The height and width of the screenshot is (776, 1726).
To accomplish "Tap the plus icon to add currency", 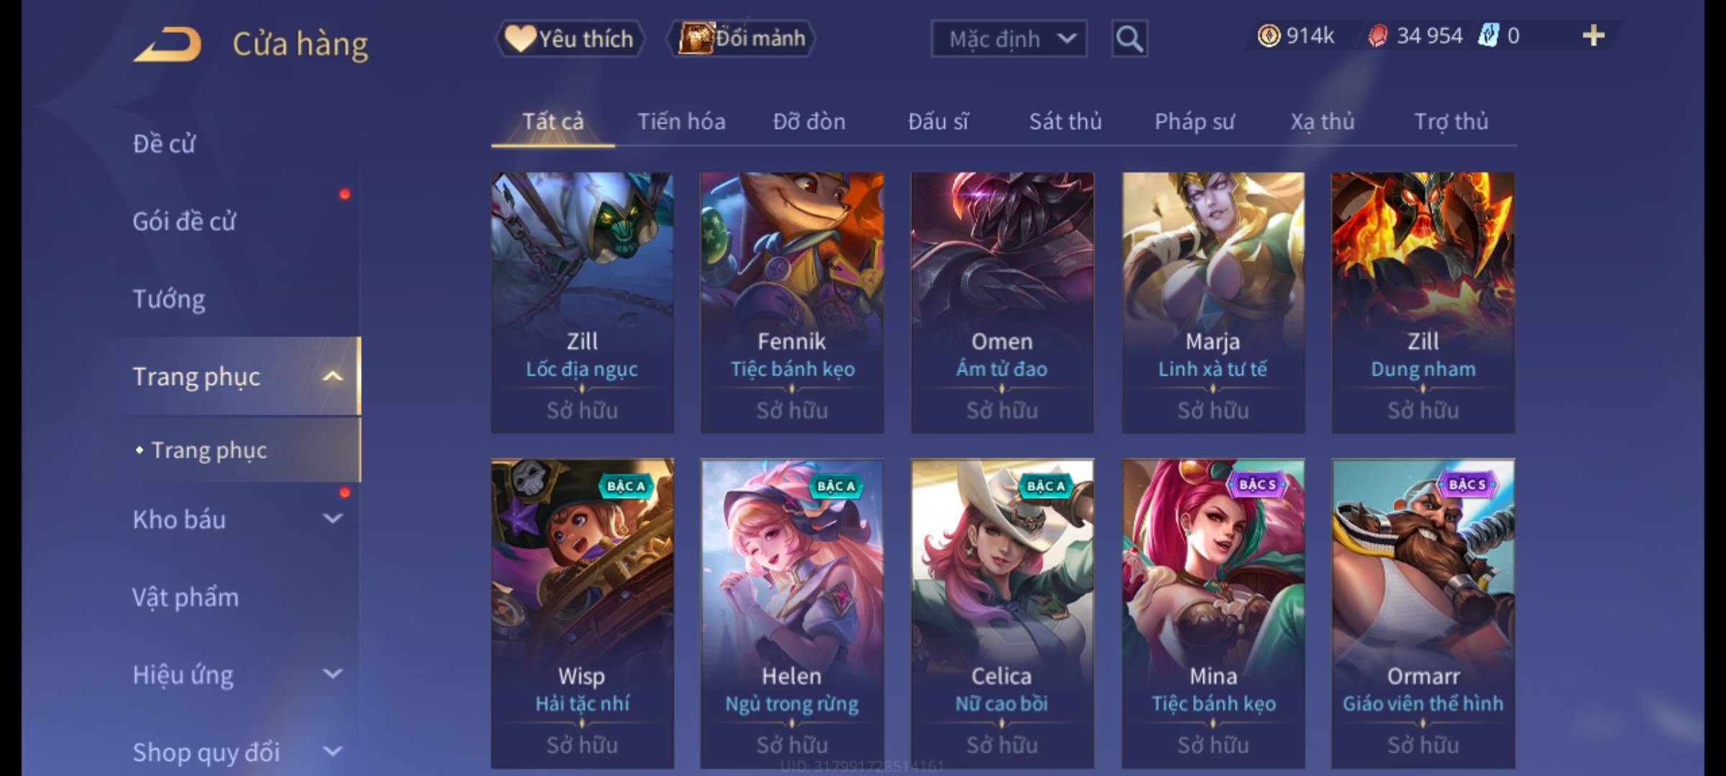I will [1594, 35].
